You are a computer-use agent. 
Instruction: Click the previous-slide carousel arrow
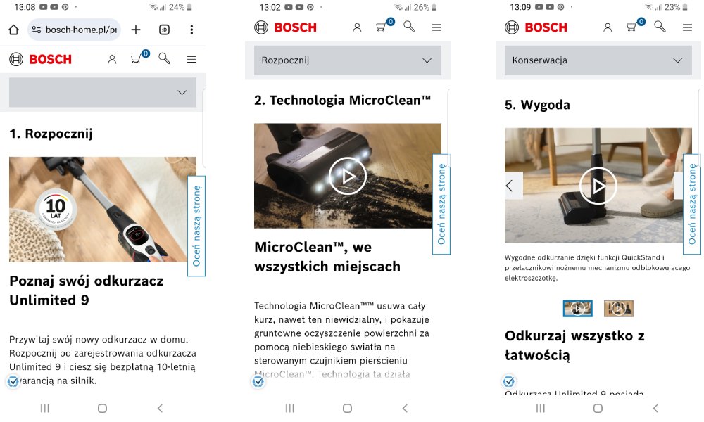point(510,186)
